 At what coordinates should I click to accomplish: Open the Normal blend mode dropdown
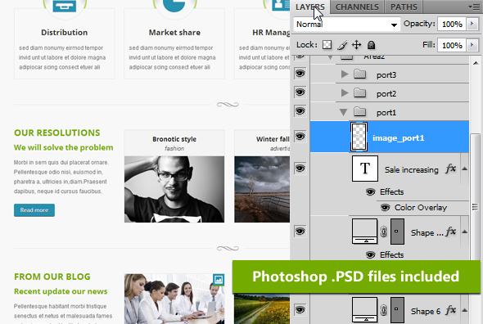pos(346,24)
